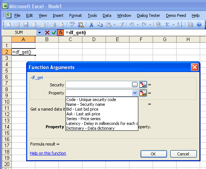Viewport: 206px width, 169px height.
Task: Click the AutoSum sigma icon
Action: pyautogui.click(x=167, y=25)
